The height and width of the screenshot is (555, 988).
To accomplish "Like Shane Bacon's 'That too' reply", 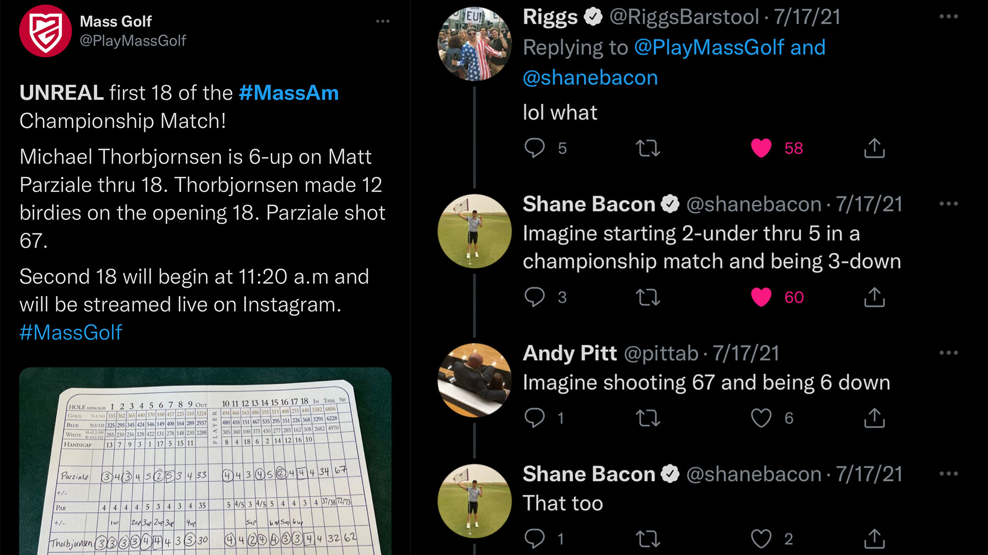I will pyautogui.click(x=761, y=539).
